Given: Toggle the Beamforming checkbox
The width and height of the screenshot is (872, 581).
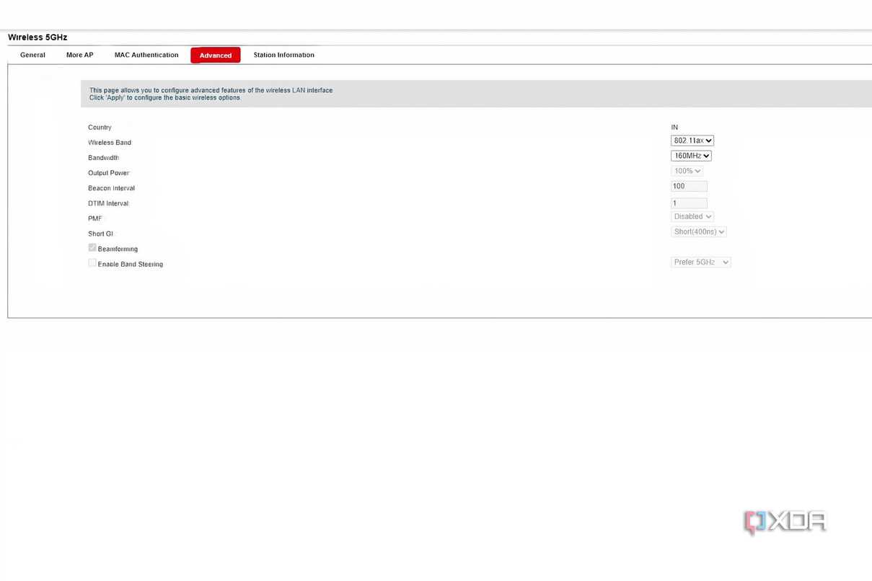Looking at the screenshot, I should tap(92, 248).
